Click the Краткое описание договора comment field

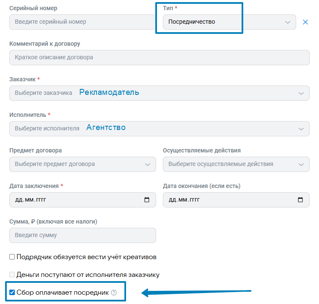pyautogui.click(x=159, y=58)
